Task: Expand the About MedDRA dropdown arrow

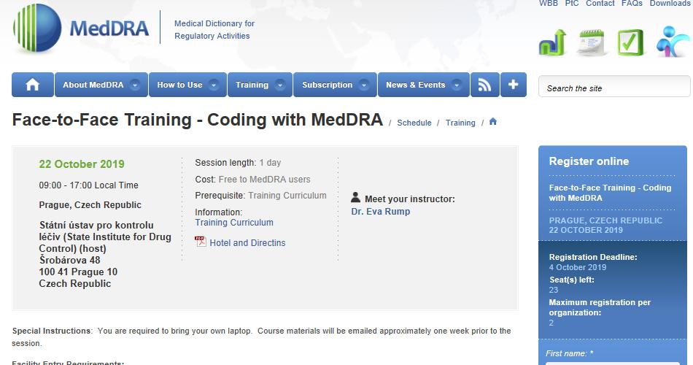Action: [135, 85]
